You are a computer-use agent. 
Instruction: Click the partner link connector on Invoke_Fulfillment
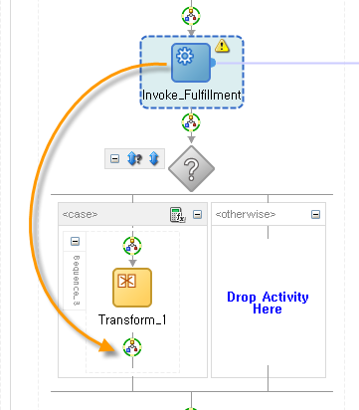[x=213, y=63]
